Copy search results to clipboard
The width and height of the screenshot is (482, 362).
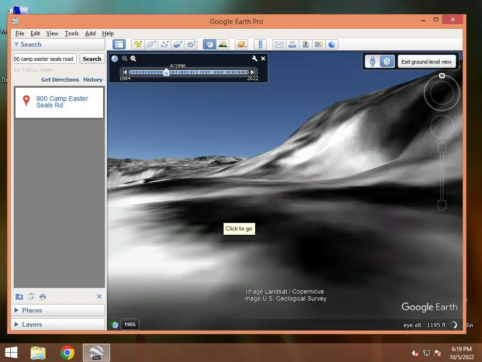pos(31,296)
